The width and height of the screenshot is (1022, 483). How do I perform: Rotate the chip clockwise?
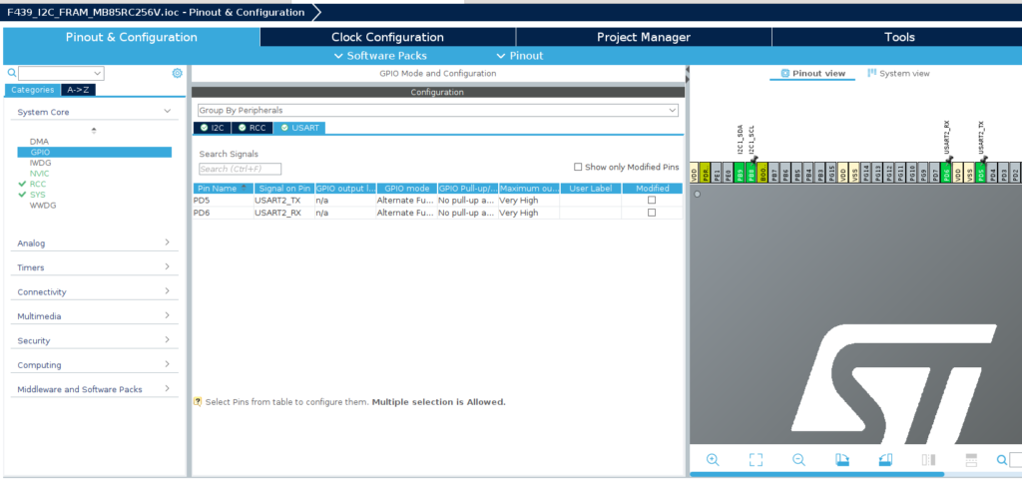(x=842, y=459)
